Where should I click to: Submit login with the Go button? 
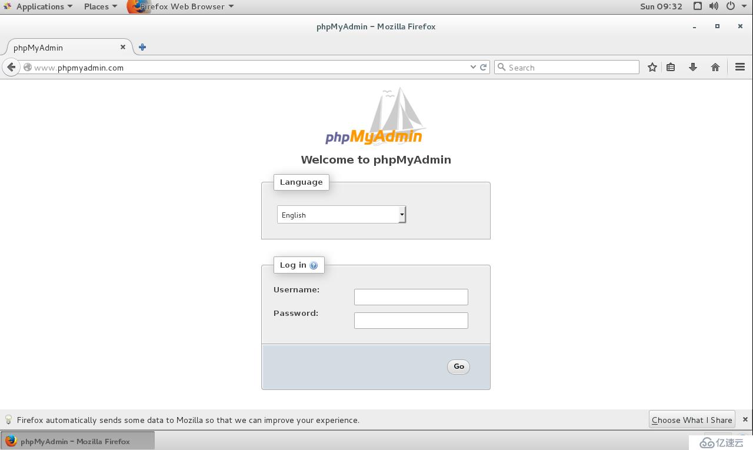pos(459,366)
